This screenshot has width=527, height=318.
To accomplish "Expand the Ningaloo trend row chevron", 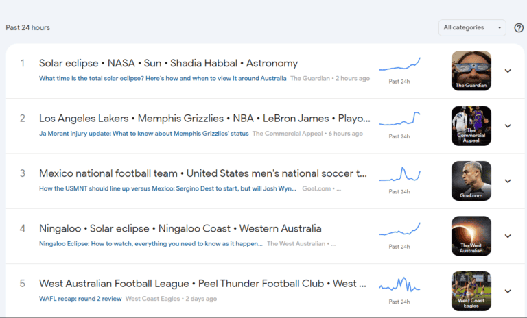I will coord(508,236).
